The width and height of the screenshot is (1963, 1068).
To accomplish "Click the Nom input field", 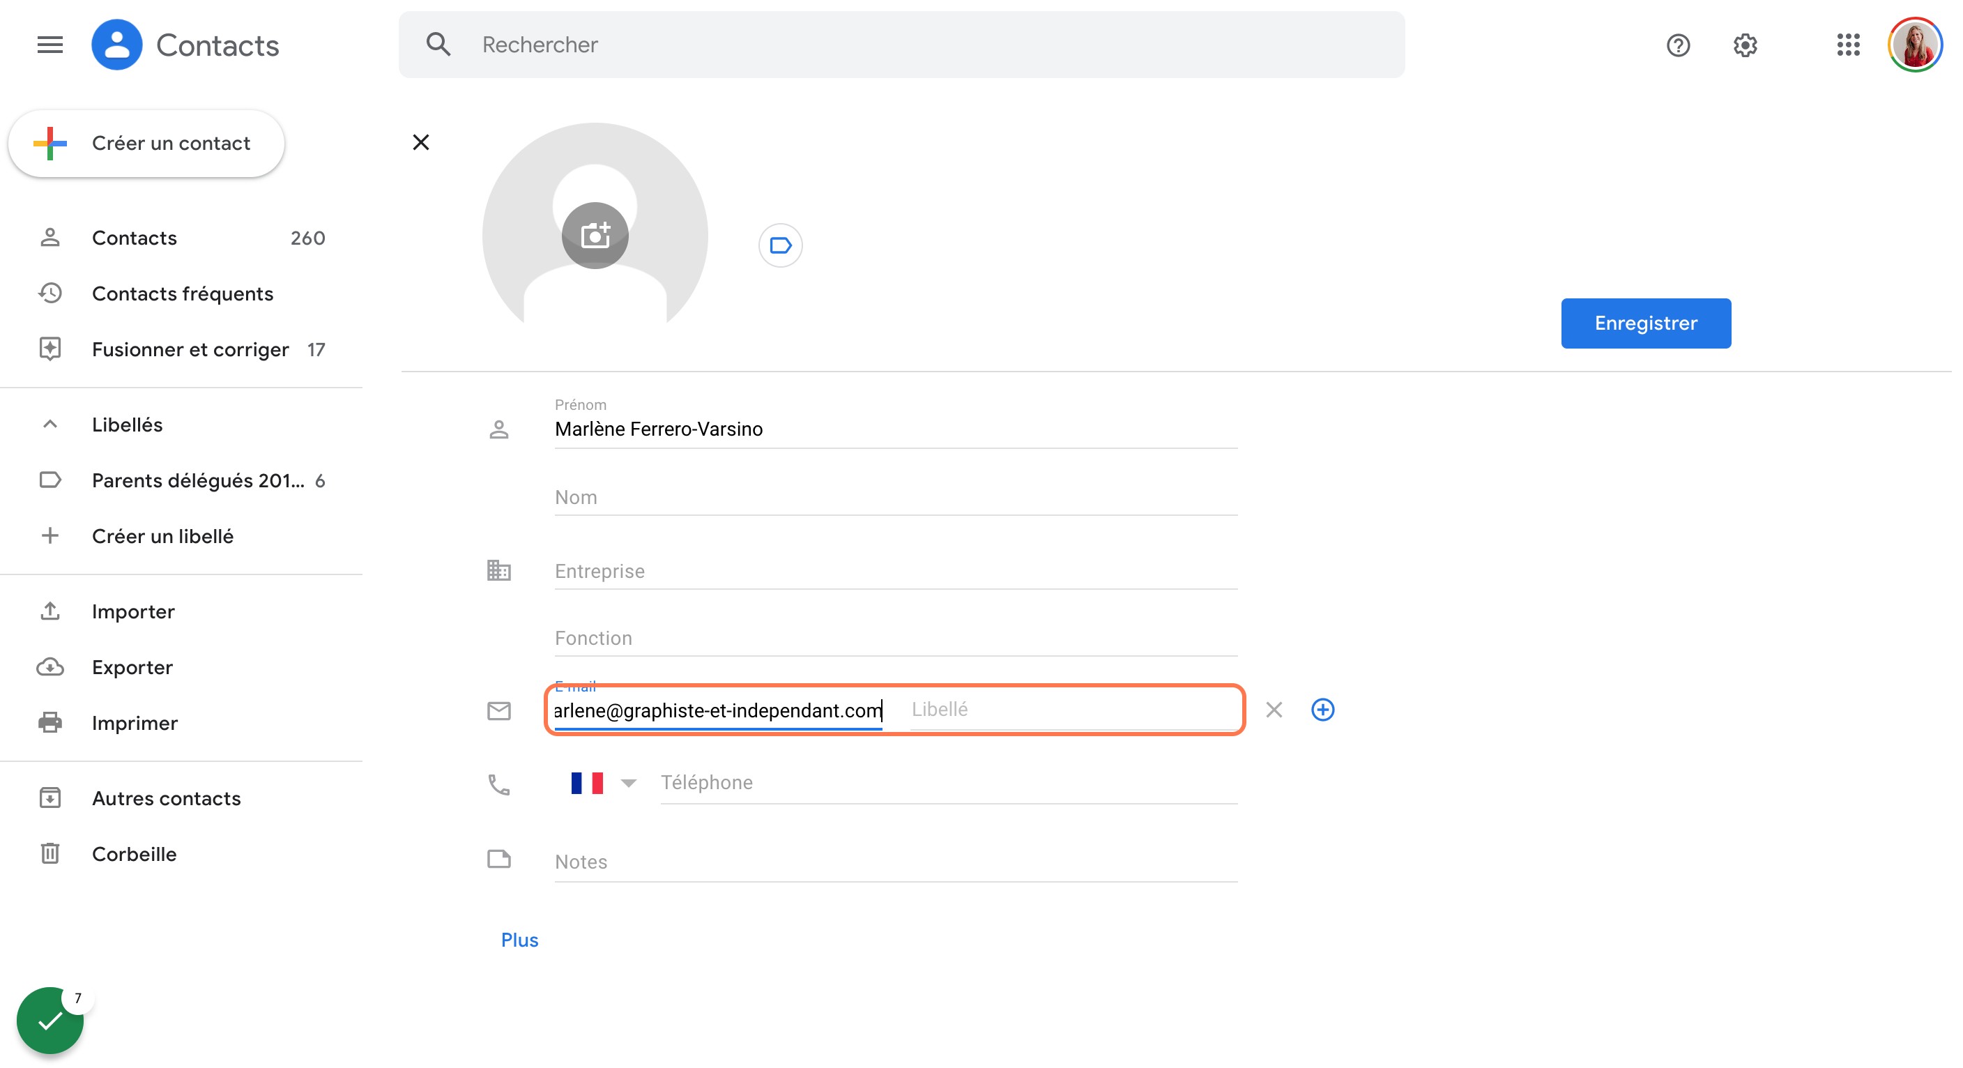I will coord(896,497).
